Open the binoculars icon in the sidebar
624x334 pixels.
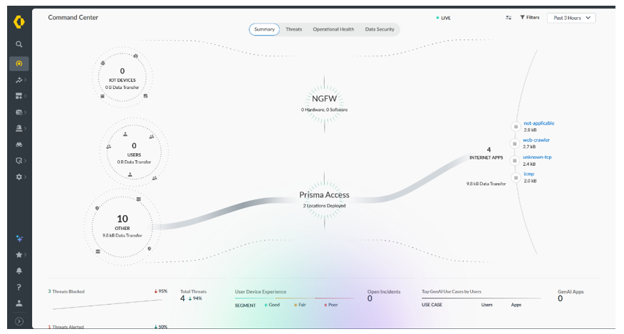pyautogui.click(x=19, y=145)
